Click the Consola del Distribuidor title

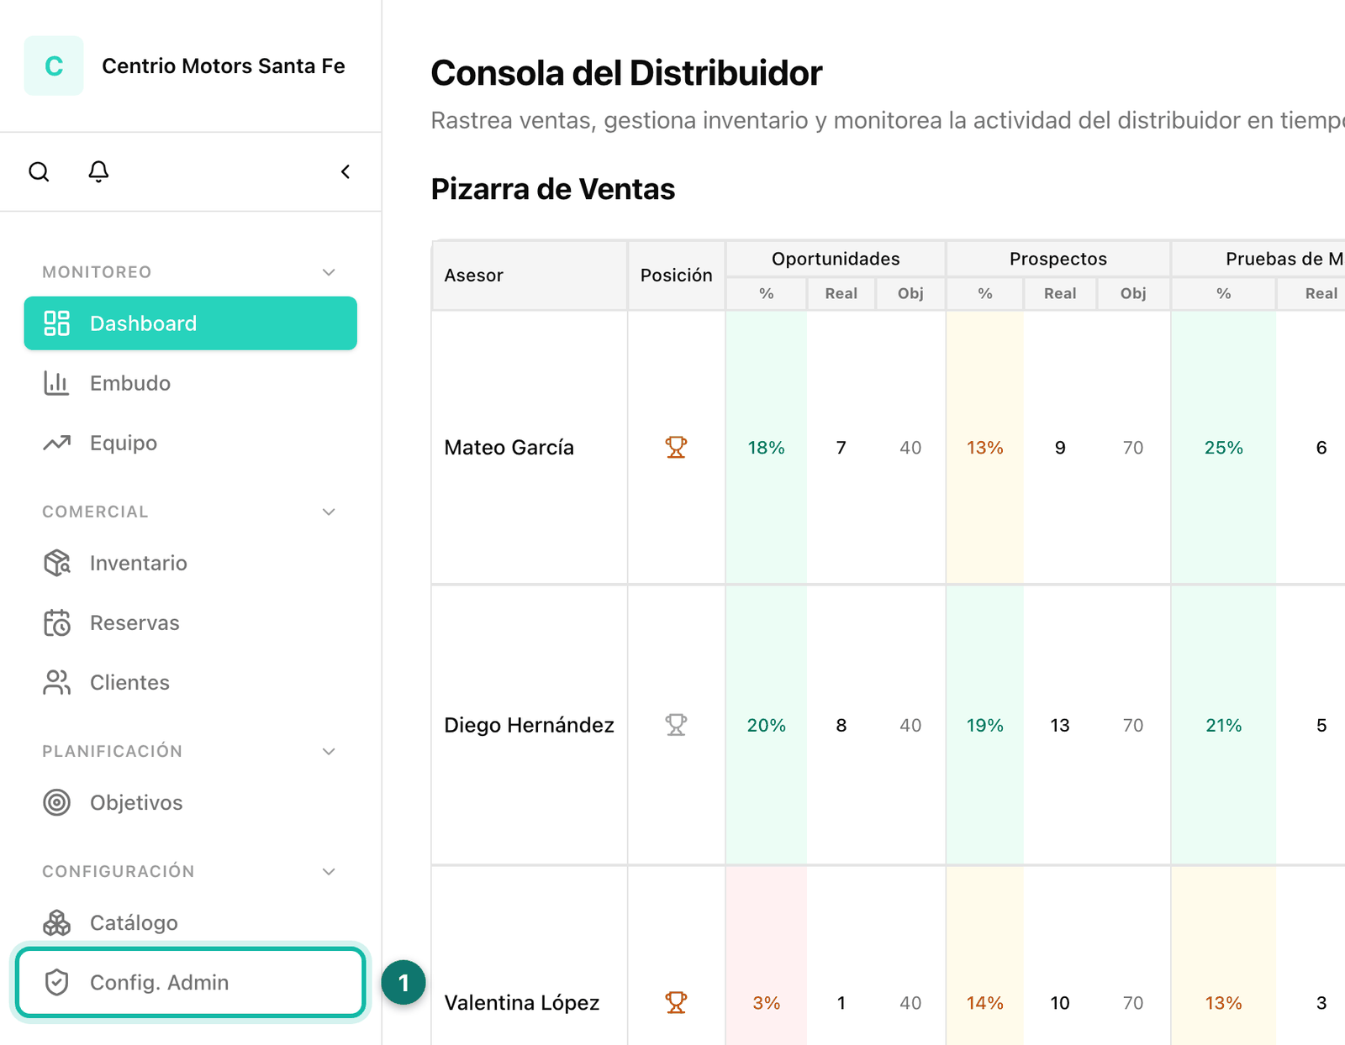626,73
